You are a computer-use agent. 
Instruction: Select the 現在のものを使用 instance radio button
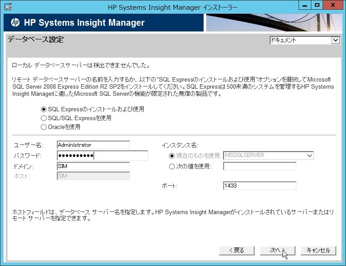(x=172, y=156)
